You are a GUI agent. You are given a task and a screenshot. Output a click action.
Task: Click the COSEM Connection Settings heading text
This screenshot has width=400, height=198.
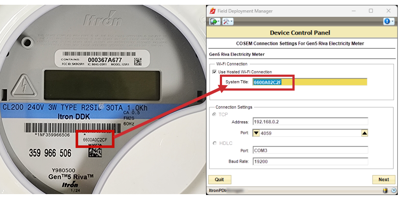[300, 44]
